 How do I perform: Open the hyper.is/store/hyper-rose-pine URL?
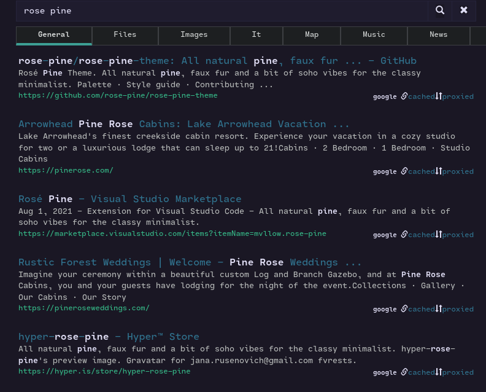coord(104,372)
